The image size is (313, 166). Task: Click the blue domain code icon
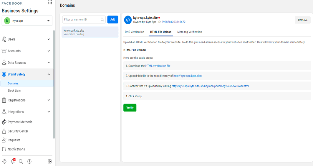[128, 20]
